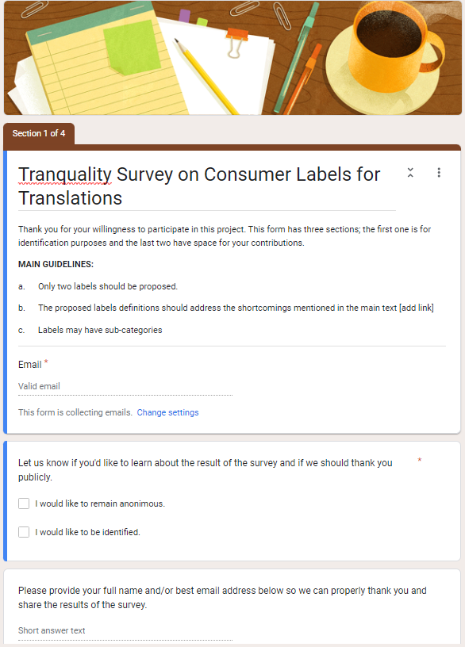Select the Email question label
Screen dimensions: 465x647
click(x=29, y=365)
